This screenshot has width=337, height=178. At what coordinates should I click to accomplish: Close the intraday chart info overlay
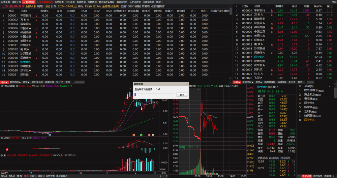pyautogui.click(x=199, y=90)
